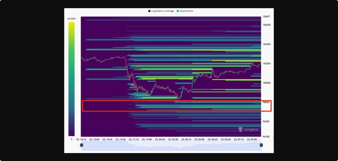Click the 22, 10:15 time axis label
The height and width of the screenshot is (161, 338).
(81, 139)
